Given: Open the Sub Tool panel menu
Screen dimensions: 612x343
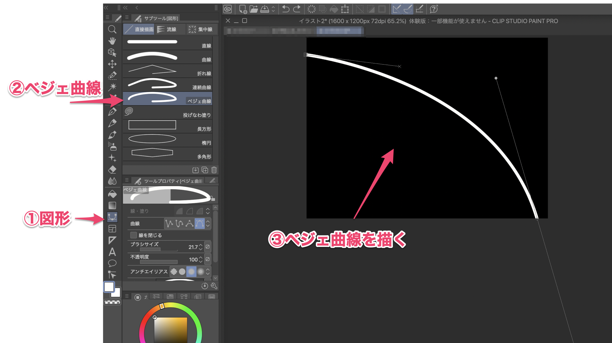Looking at the screenshot, I should (127, 17).
